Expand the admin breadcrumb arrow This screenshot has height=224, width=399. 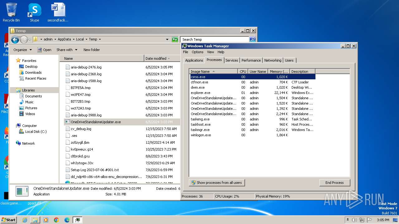pyautogui.click(x=55, y=40)
